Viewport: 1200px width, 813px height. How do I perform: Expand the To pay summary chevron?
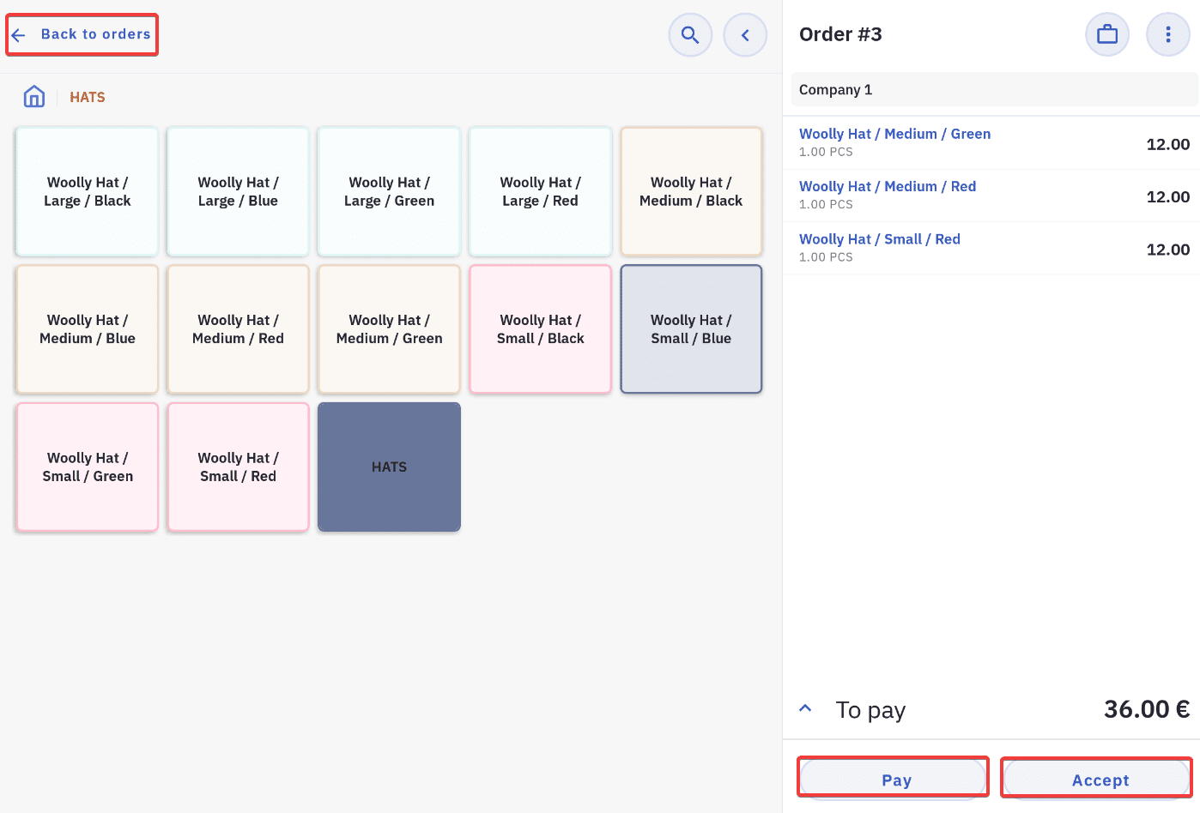(805, 708)
